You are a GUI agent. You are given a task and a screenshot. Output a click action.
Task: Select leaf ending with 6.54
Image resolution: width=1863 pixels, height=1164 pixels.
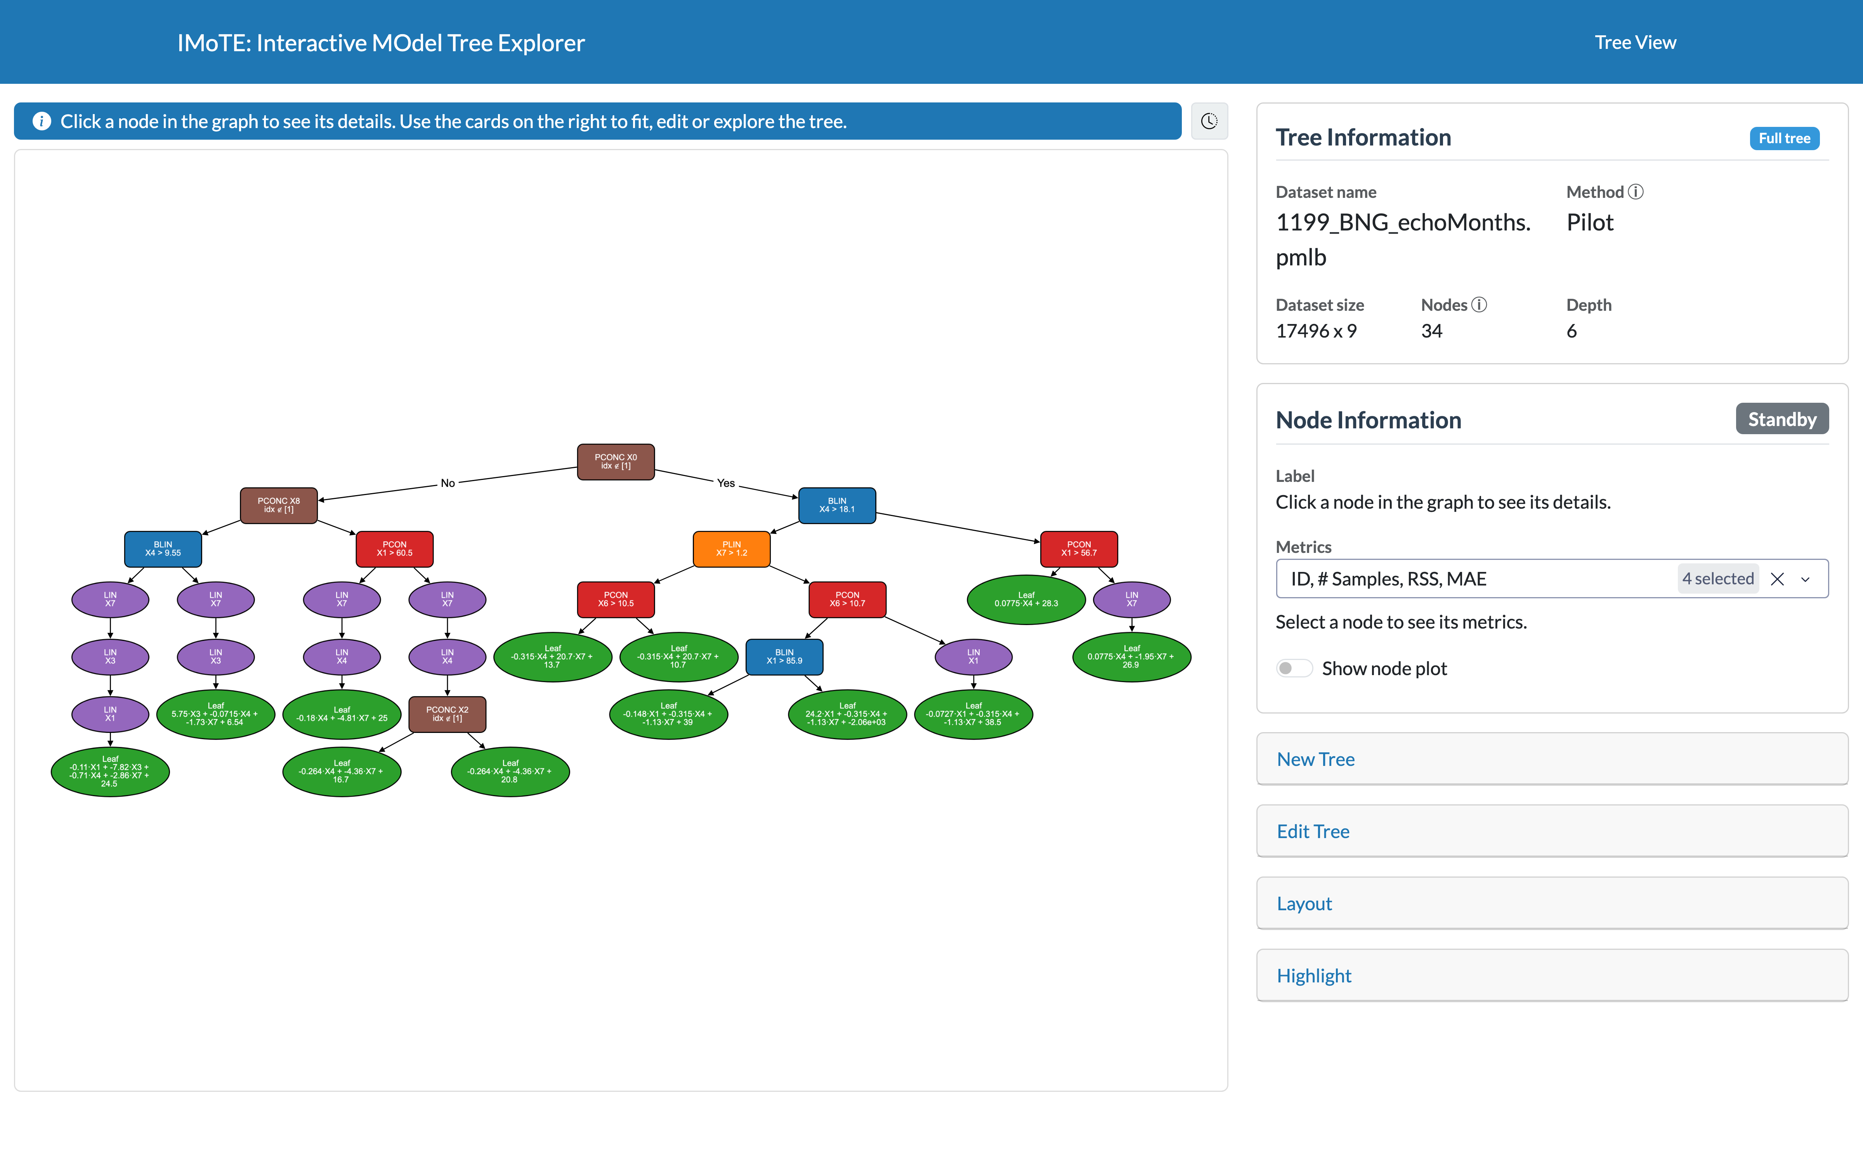215,714
